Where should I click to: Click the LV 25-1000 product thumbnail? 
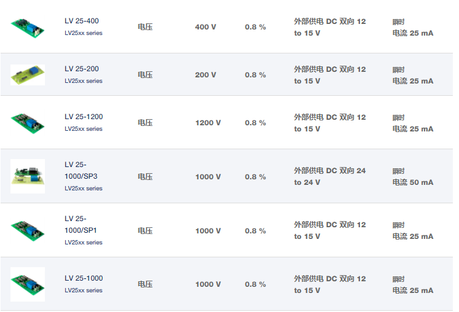point(28,284)
